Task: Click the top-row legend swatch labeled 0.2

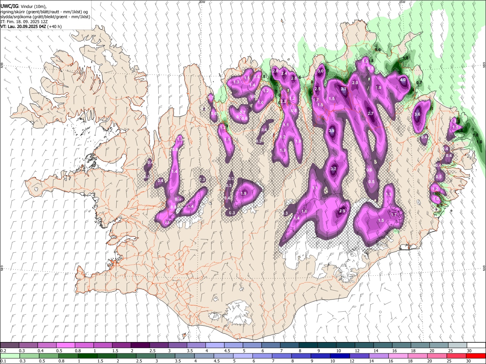Action: click(x=9, y=345)
